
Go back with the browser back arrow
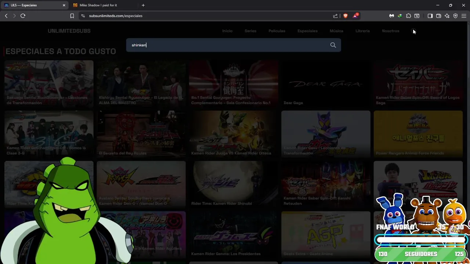pyautogui.click(x=6, y=16)
